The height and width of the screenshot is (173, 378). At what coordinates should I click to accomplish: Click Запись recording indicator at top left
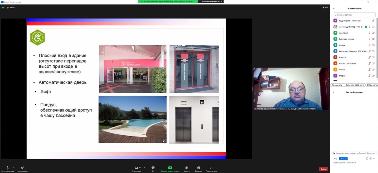[x=11, y=7]
